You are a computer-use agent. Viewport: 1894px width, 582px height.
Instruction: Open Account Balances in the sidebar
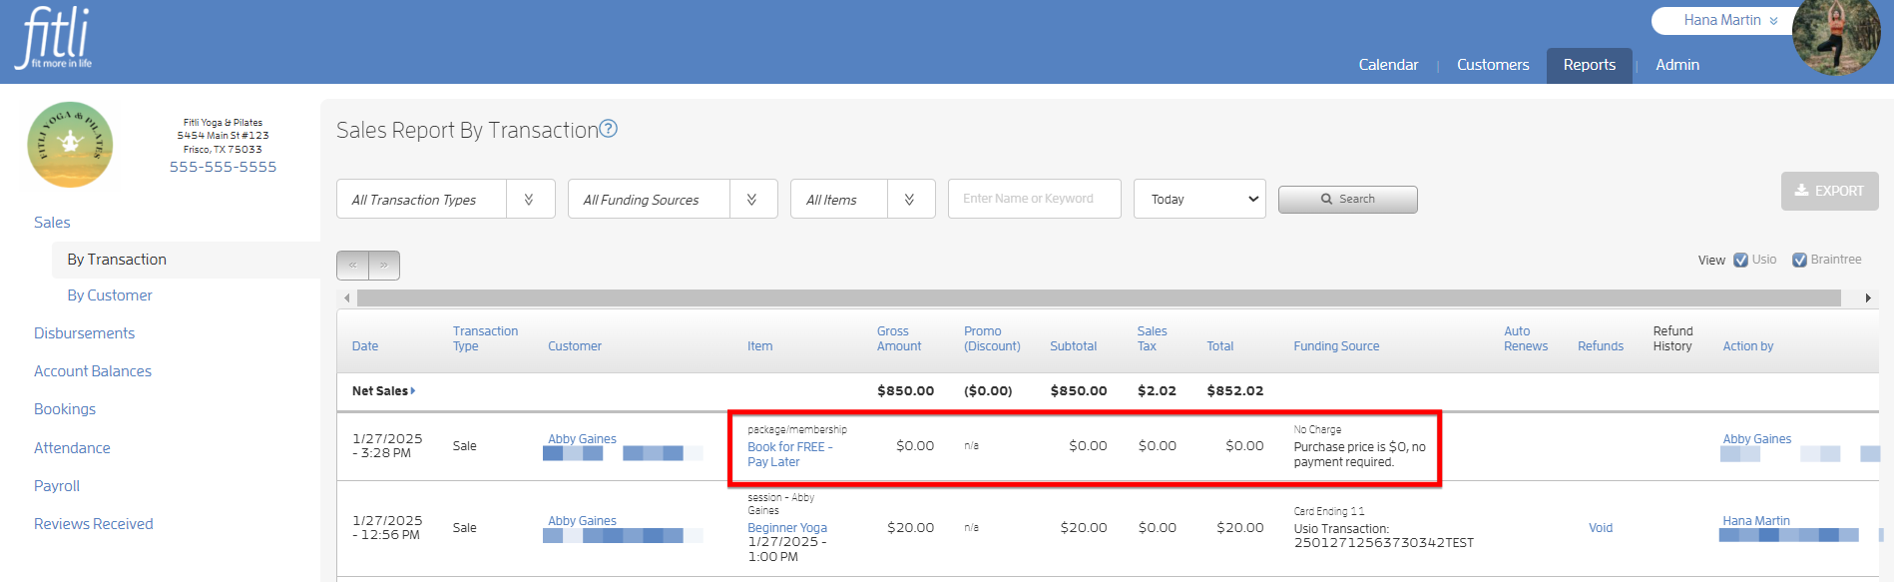(93, 371)
